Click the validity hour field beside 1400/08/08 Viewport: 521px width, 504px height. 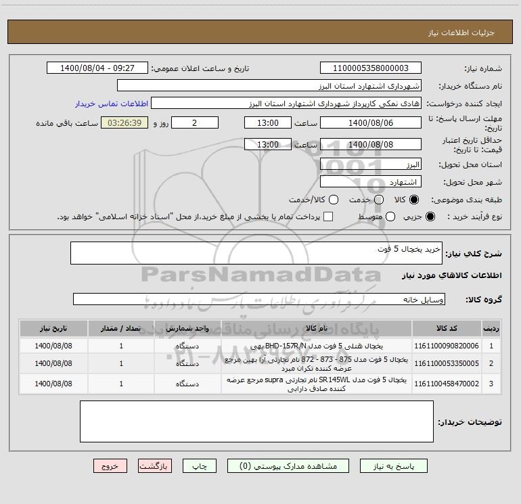[x=268, y=144]
